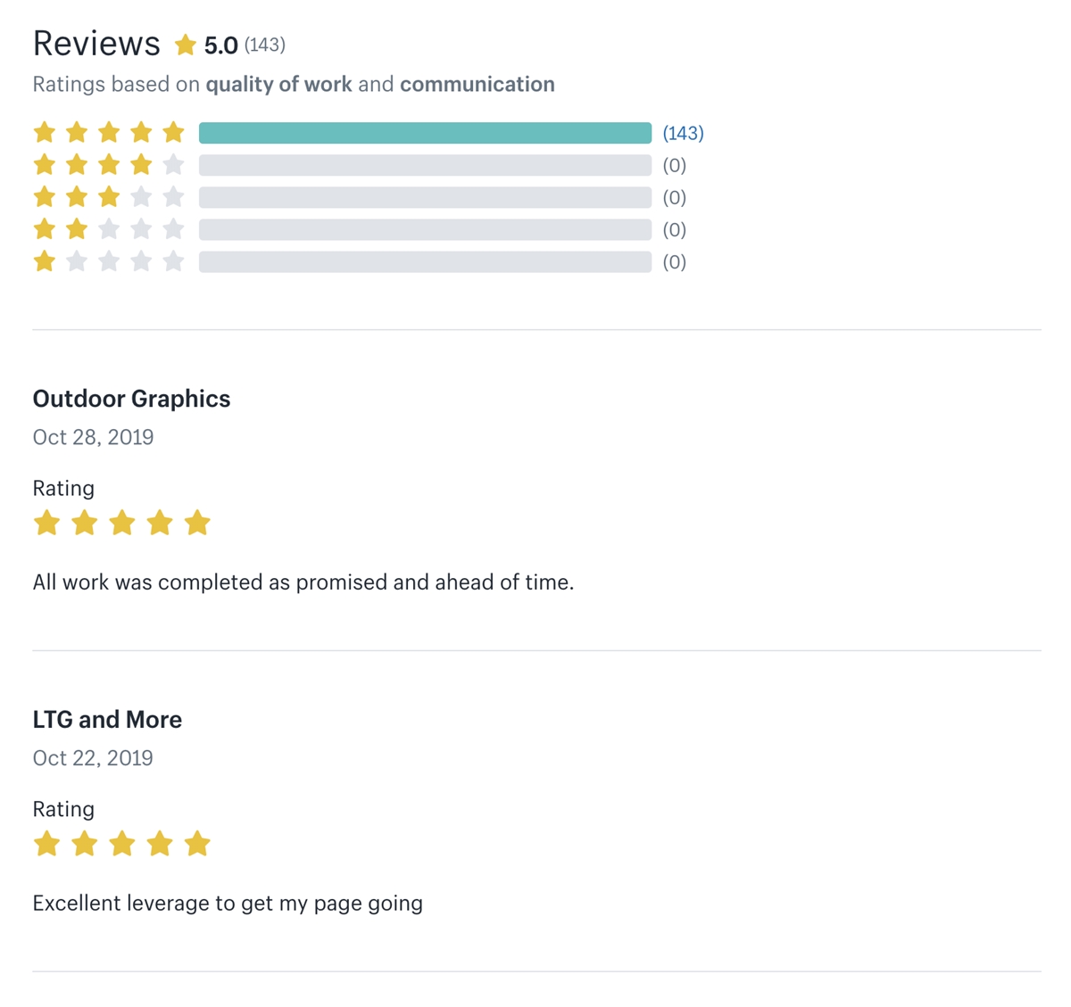The height and width of the screenshot is (1007, 1071).
Task: Click the LTG and More reviewer name
Action: pyautogui.click(x=107, y=720)
